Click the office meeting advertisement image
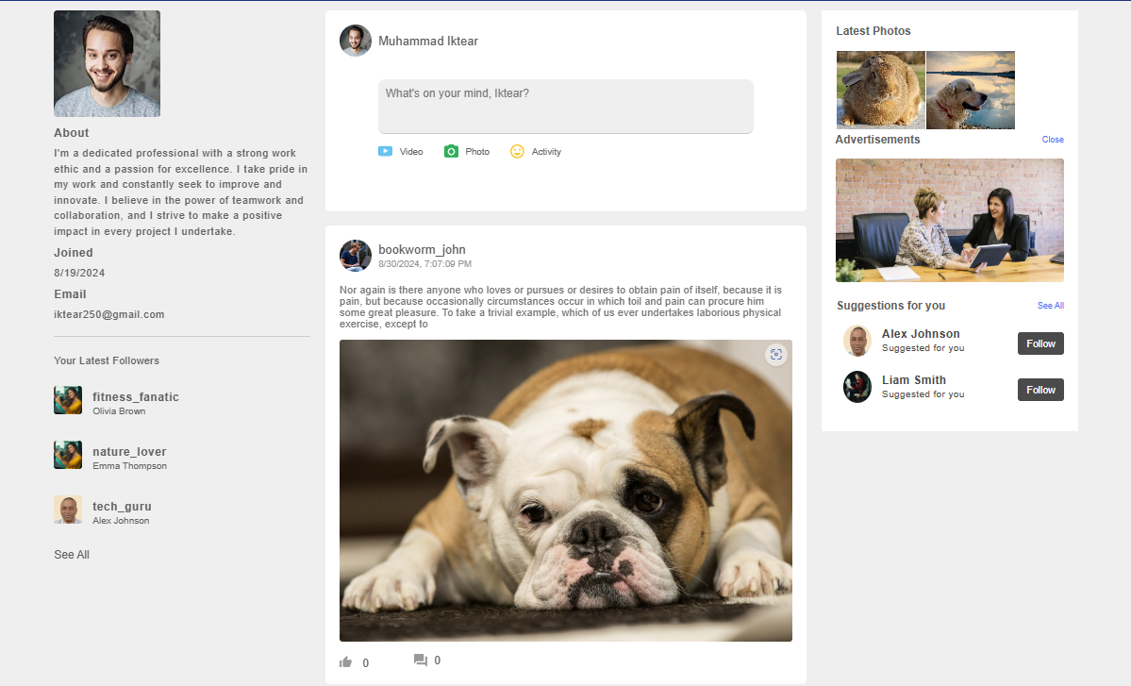This screenshot has height=686, width=1131. pyautogui.click(x=949, y=220)
